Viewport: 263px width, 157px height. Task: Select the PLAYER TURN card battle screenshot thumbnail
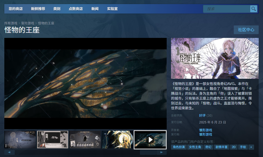pos(85,140)
